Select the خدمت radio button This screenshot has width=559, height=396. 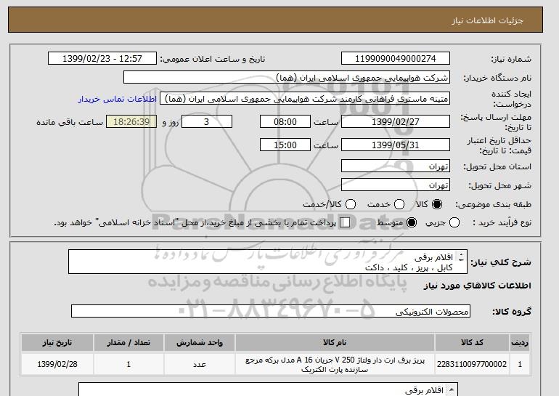(399, 204)
